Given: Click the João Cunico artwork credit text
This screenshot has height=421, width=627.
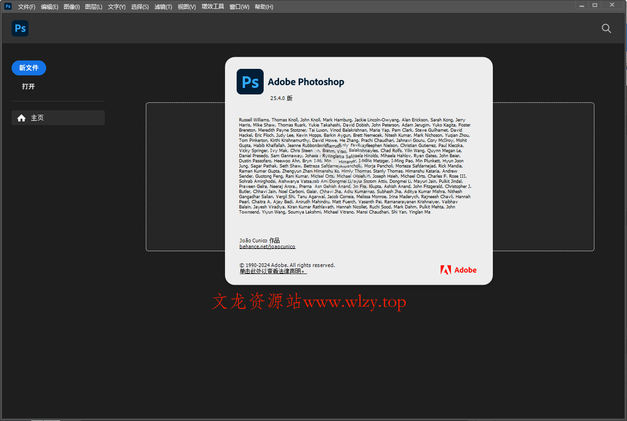Looking at the screenshot, I should (259, 240).
